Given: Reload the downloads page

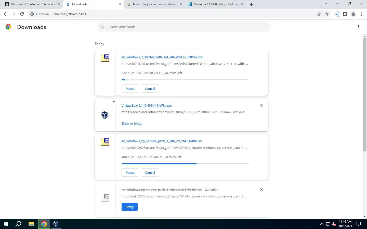Looking at the screenshot, I should pyautogui.click(x=22, y=14).
